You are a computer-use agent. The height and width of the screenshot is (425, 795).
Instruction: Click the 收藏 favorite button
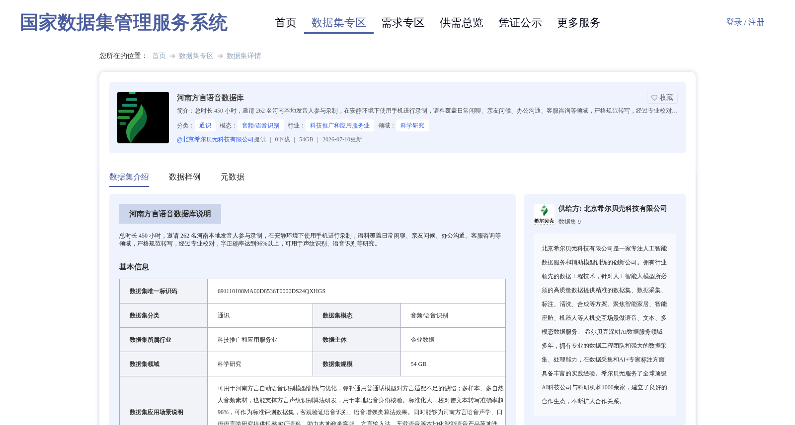pos(662,98)
